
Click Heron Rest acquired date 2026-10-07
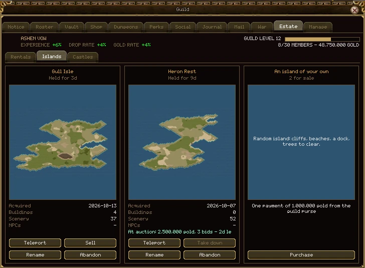click(x=222, y=206)
